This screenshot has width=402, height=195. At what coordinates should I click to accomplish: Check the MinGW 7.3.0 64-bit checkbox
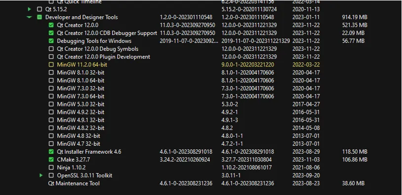[51, 97]
